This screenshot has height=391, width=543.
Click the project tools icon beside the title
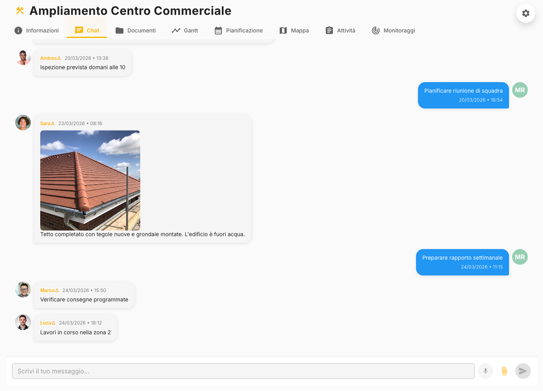click(19, 11)
